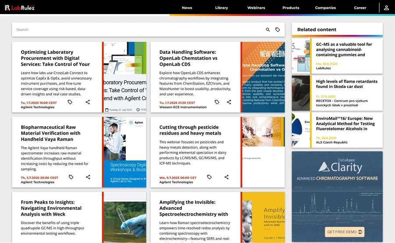Click the Data Handling Software webinar thumbnail
The width and height of the screenshot is (395, 243).
point(263,77)
